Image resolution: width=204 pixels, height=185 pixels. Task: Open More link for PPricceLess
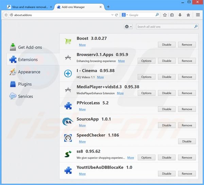82,109
